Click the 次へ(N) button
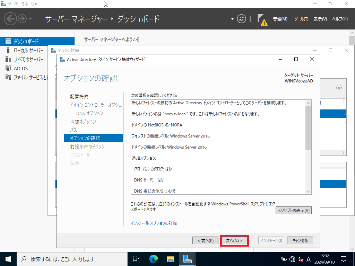The image size is (355, 266). point(234,240)
